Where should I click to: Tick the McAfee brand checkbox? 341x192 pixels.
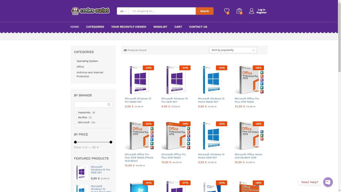(x=75, y=117)
